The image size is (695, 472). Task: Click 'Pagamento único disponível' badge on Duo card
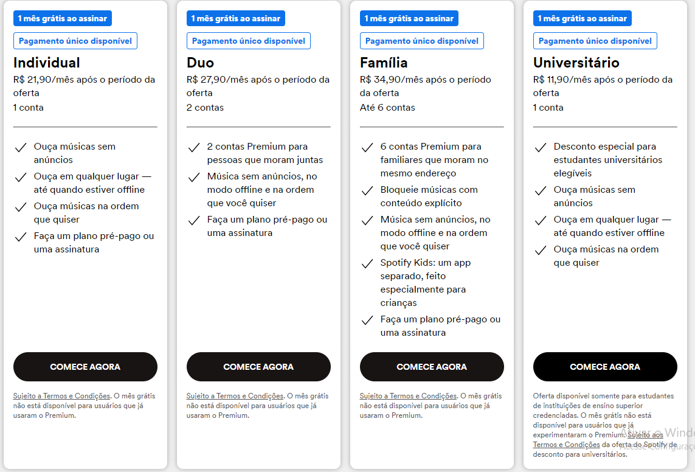pyautogui.click(x=249, y=41)
